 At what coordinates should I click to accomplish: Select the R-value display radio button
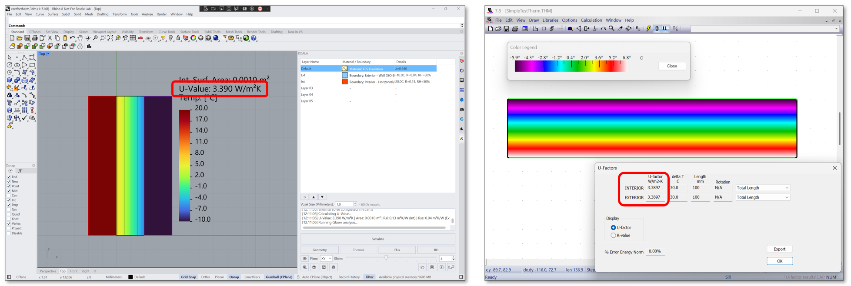click(x=613, y=236)
